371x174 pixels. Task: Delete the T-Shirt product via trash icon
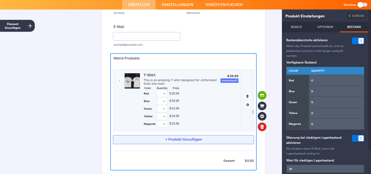(247, 96)
